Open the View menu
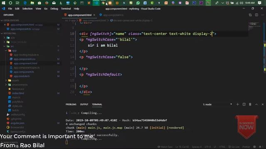The height and width of the screenshot is (149, 266). 38,9
